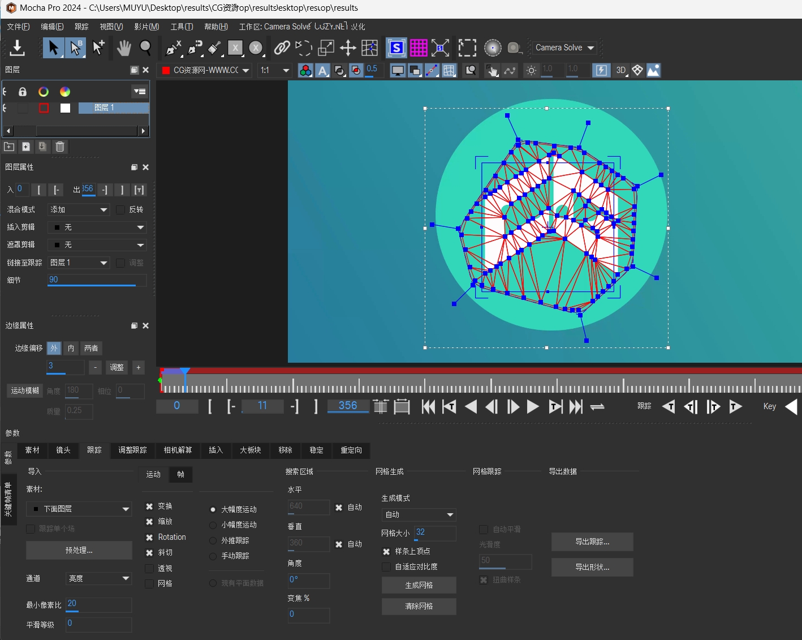Go to first frame of clip
Viewport: 802px width, 640px height.
428,406
